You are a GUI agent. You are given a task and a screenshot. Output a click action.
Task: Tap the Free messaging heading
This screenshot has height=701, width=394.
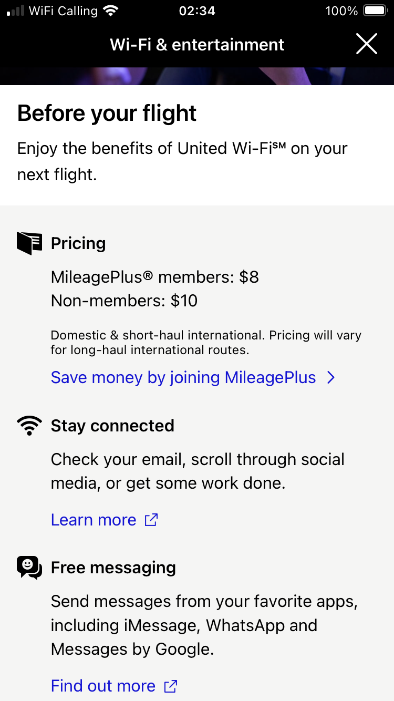(x=113, y=568)
